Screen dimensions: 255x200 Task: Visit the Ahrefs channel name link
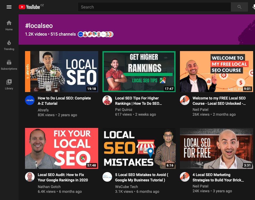click(43, 110)
